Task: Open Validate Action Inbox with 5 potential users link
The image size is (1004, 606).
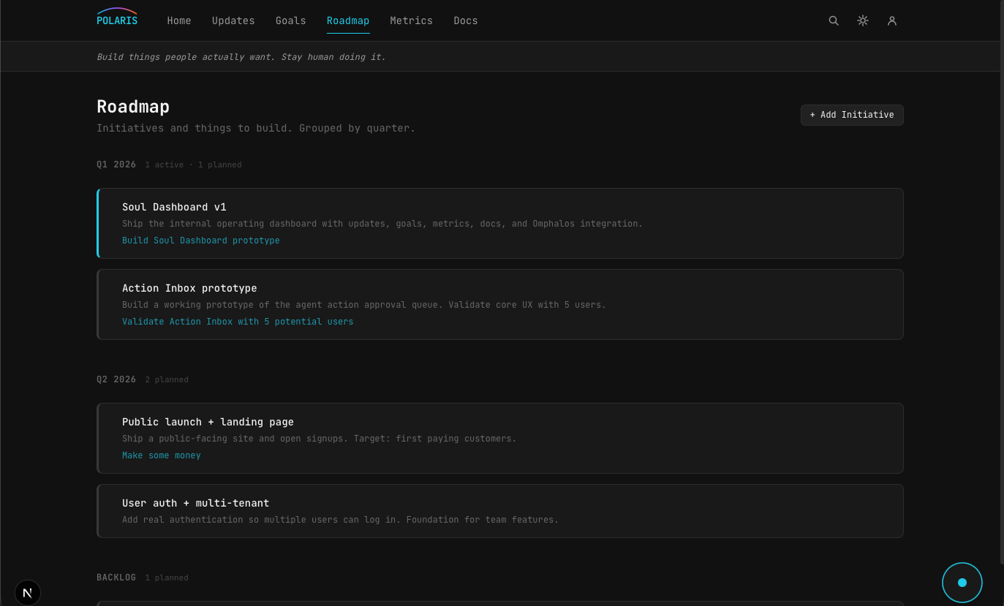Action: (238, 322)
